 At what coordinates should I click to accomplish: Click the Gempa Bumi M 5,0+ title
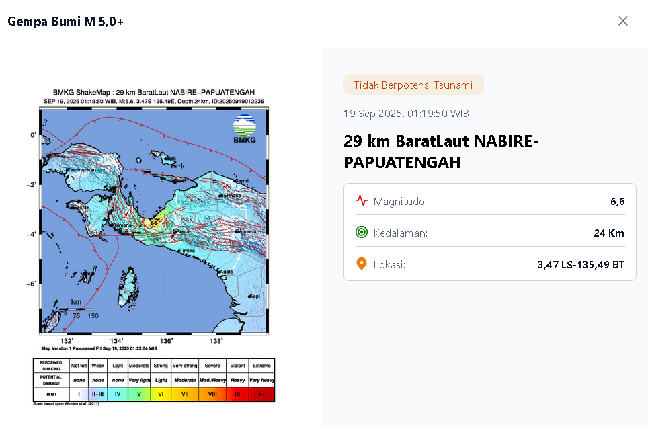tap(65, 22)
